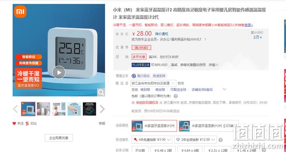286x152 pixels.
Task: Choose the 不分期 installment option
Action: (x=140, y=149)
